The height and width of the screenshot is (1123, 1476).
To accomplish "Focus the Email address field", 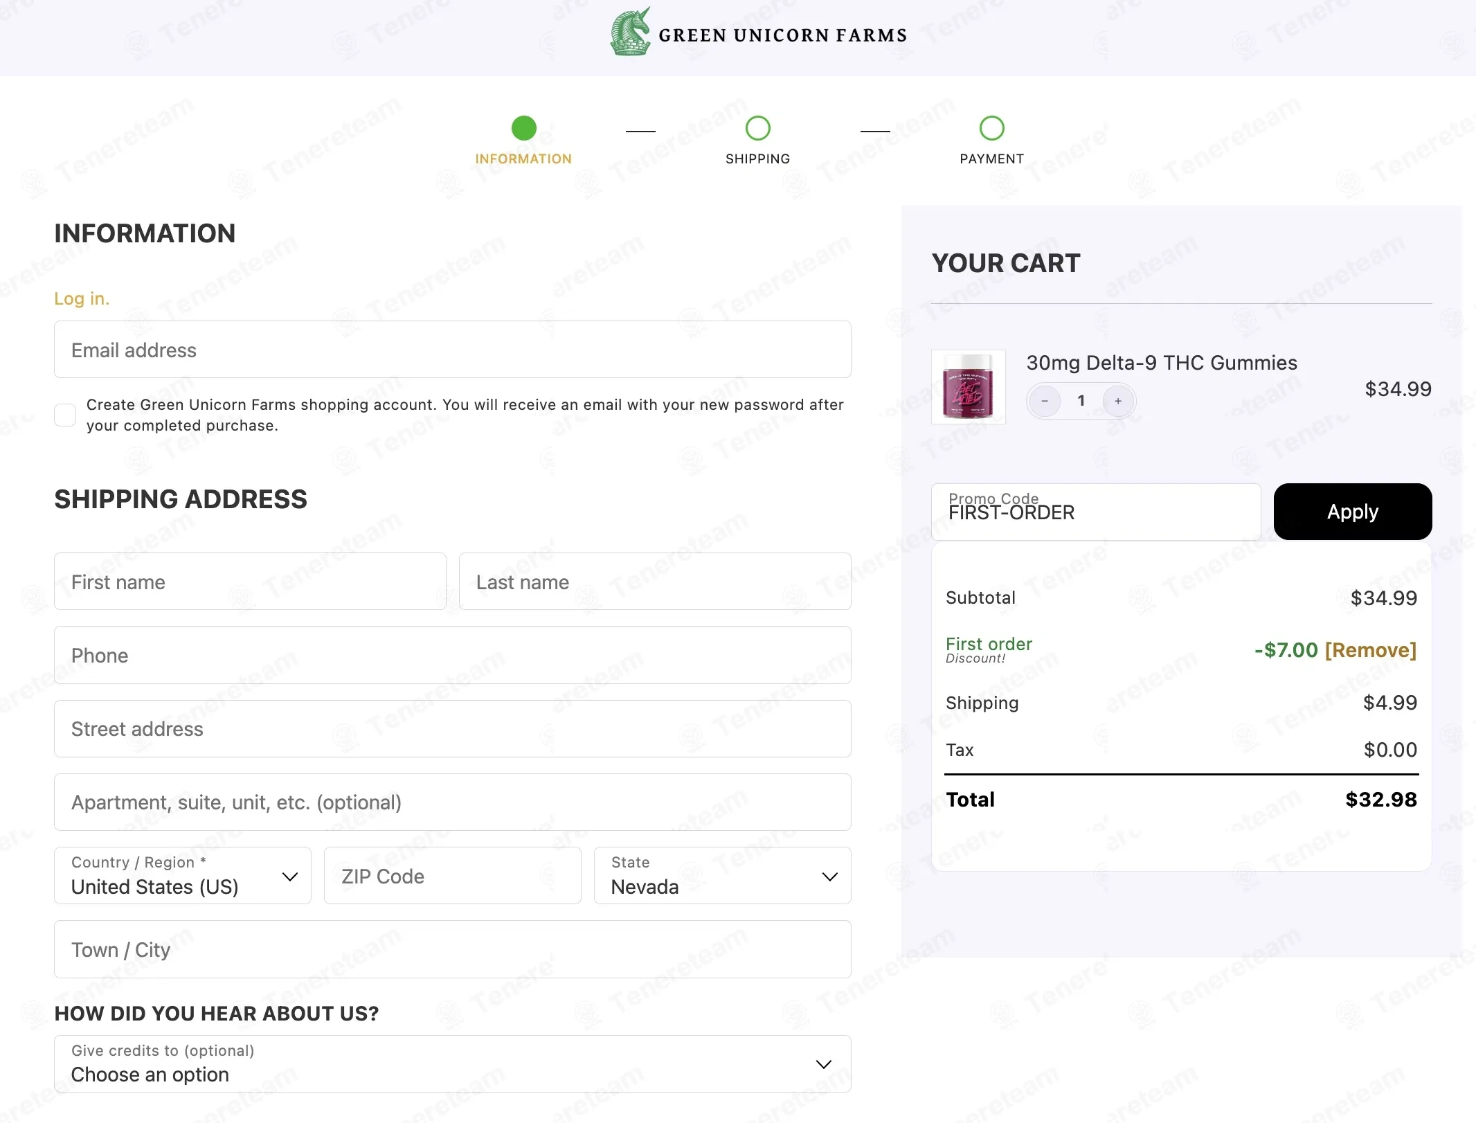I will (453, 349).
